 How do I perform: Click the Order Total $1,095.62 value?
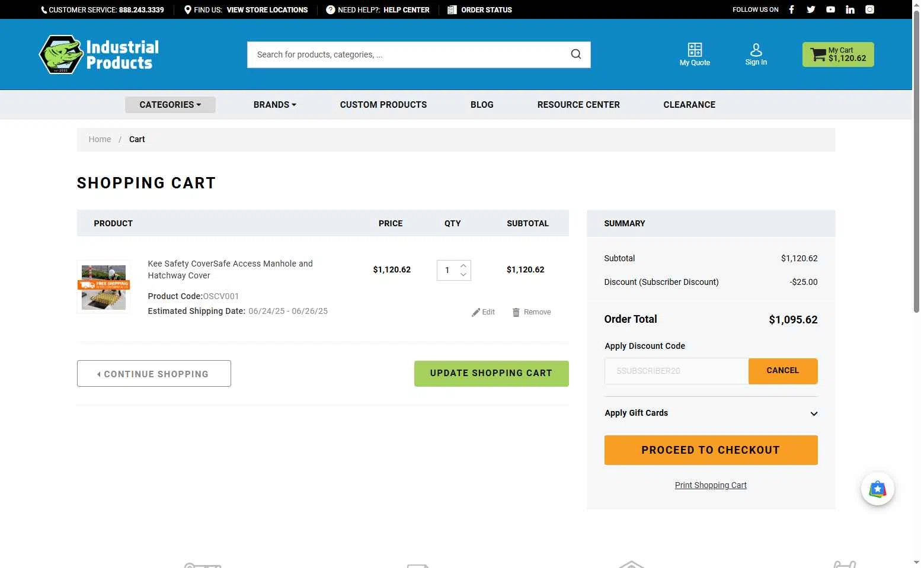tap(793, 320)
